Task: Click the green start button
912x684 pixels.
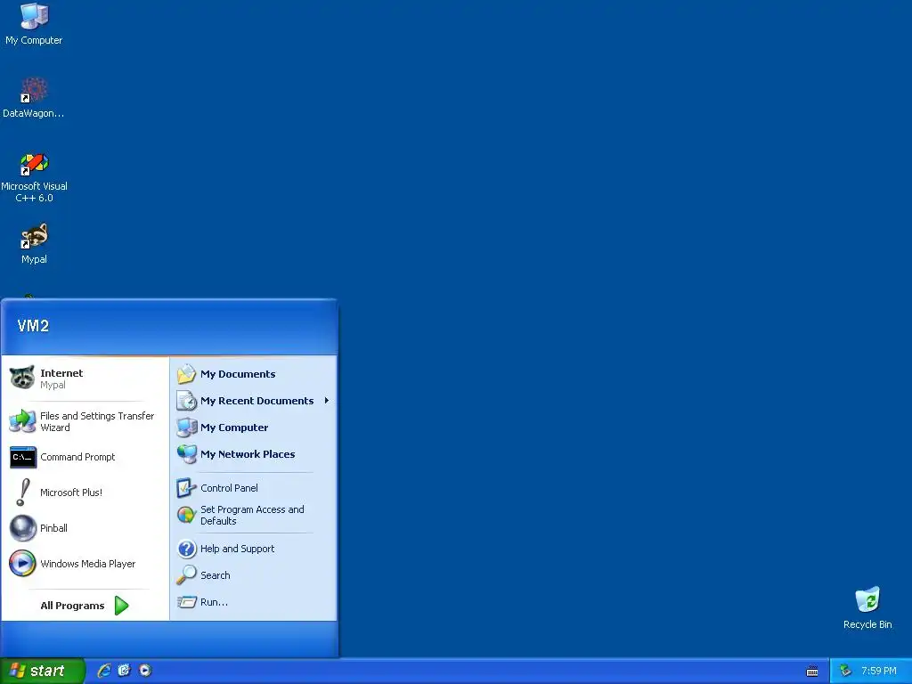Action: [43, 671]
